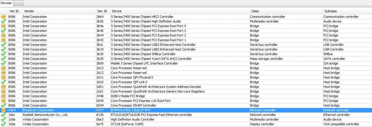Switch to the Kexts tab
This screenshot has width=372, height=127.
18,3
